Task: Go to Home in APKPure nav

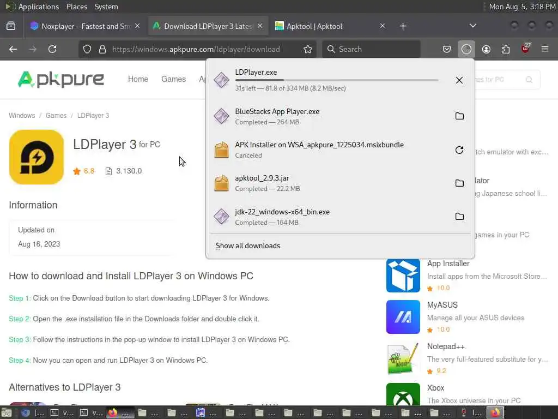Action: [x=138, y=79]
